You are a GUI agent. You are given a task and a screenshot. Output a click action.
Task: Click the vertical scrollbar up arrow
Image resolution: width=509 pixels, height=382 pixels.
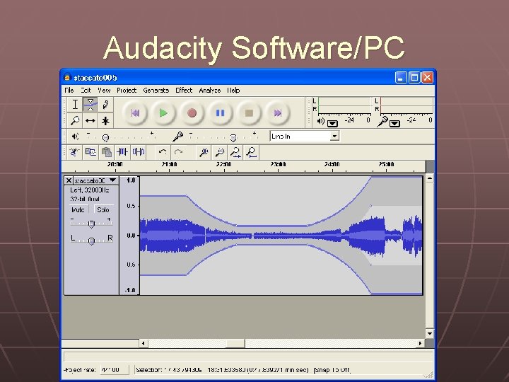[430, 179]
